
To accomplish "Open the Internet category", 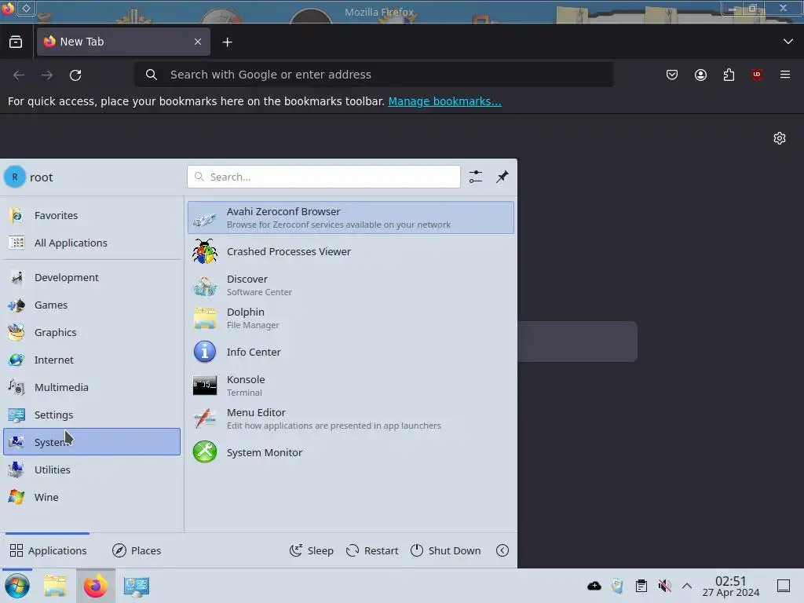I will pyautogui.click(x=92, y=360).
